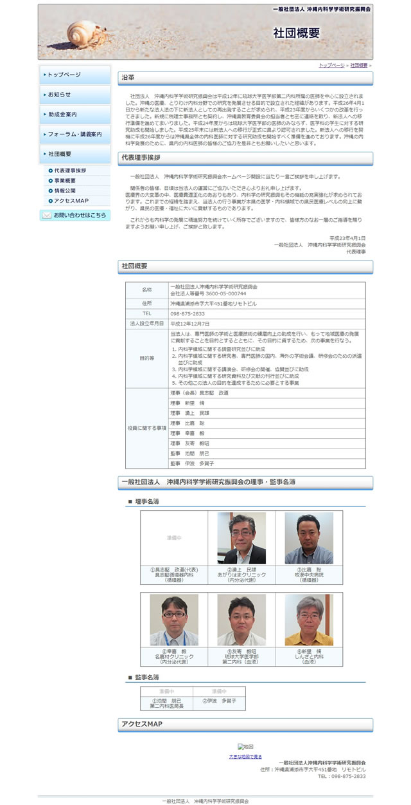Click the 平成12年12月7日 date cell

[x=267, y=324]
